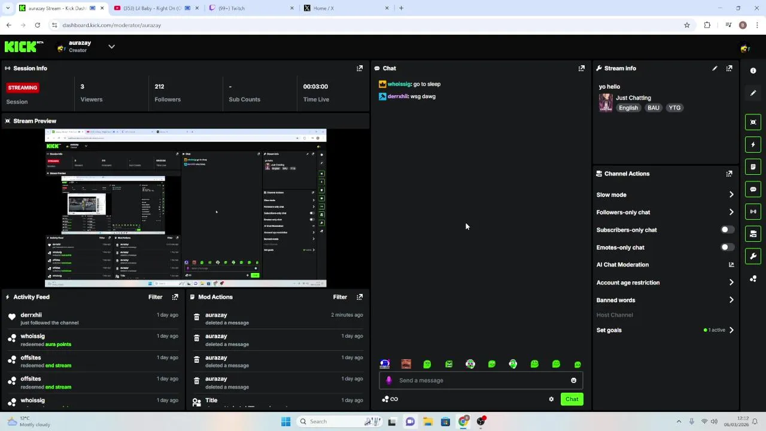This screenshot has height=431, width=766.
Task: Expand Set goals chevron
Action: pos(731,330)
